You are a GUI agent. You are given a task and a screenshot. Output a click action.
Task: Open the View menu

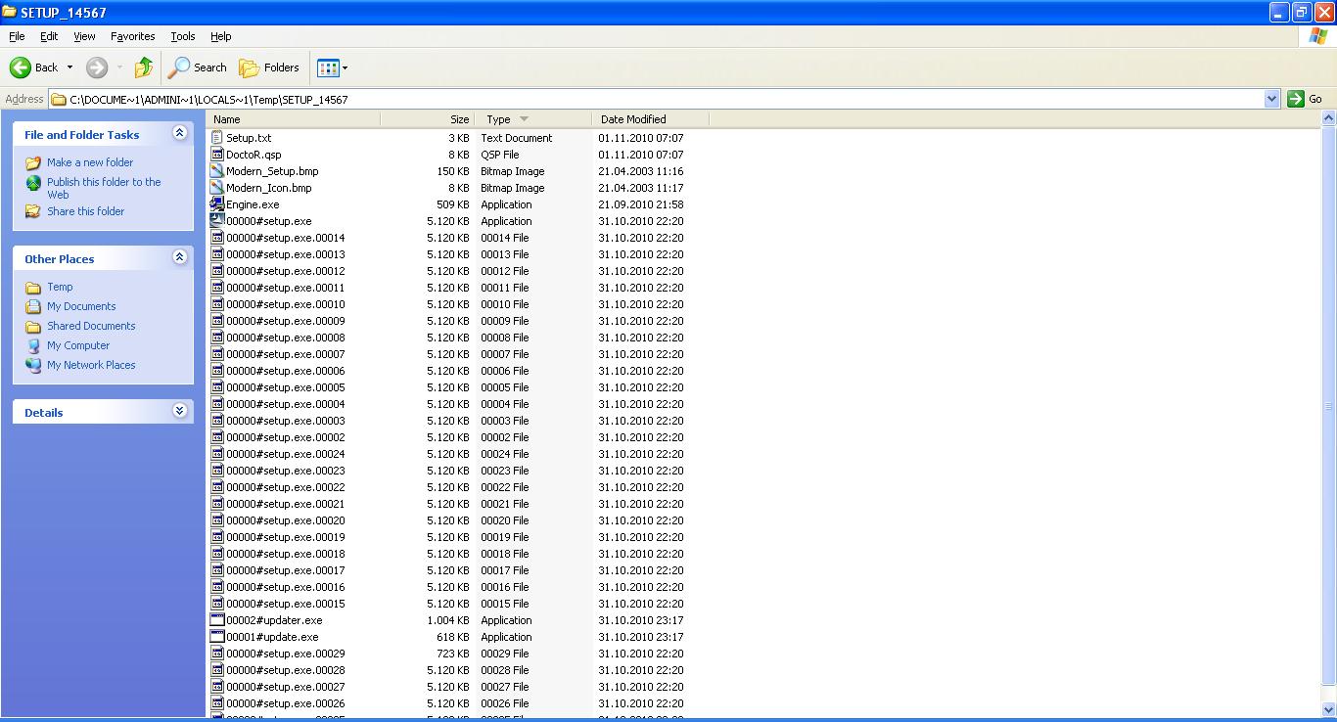tap(85, 36)
